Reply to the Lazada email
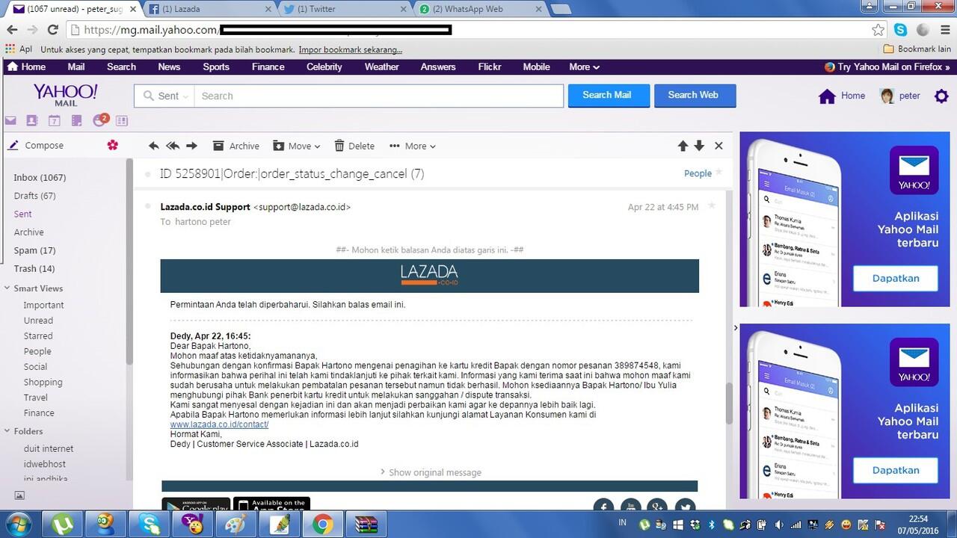Viewport: 957px width, 538px height. click(154, 146)
